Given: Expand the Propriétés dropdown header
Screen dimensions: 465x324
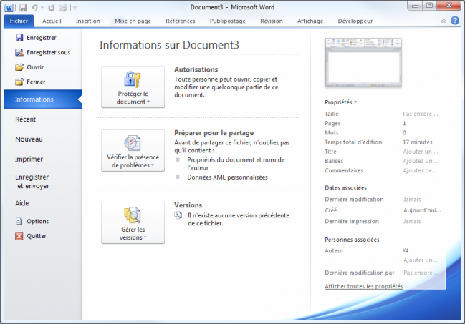Looking at the screenshot, I should 341,102.
